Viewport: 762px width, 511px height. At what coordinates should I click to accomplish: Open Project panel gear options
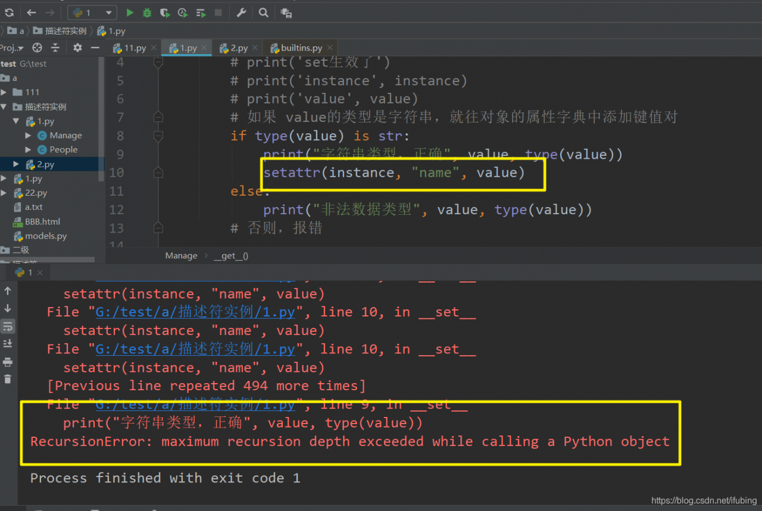coord(77,48)
